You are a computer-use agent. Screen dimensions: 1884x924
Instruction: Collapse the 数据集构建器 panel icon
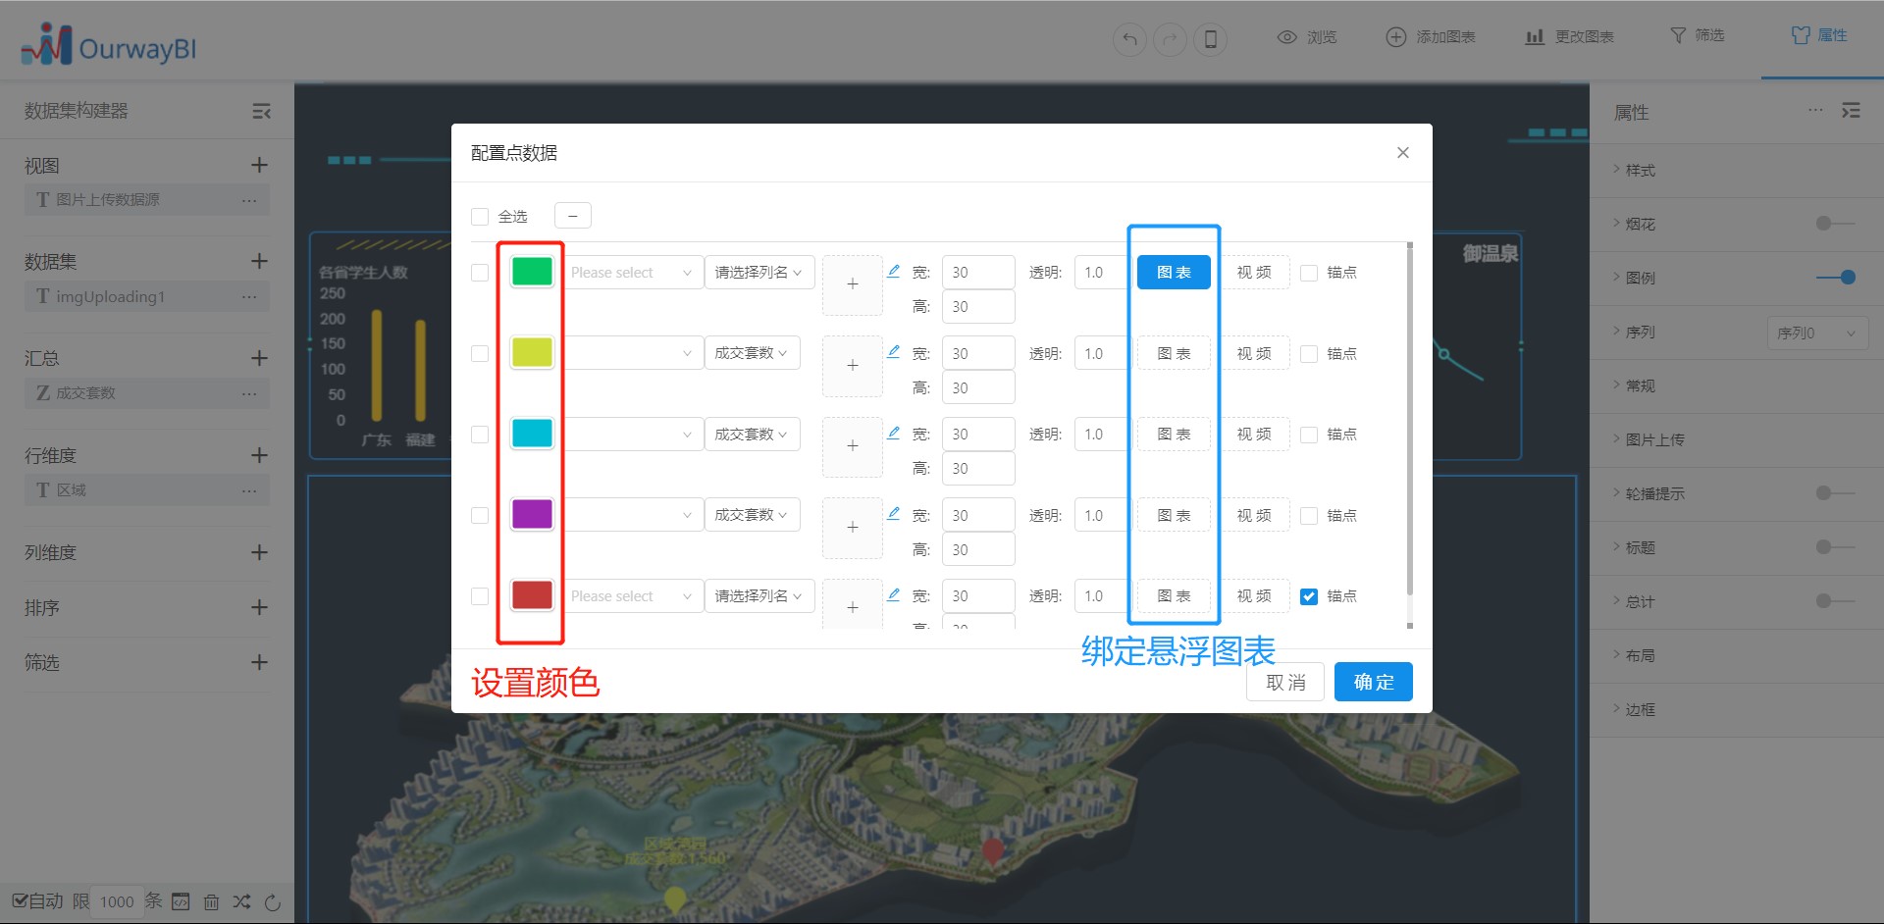(261, 112)
